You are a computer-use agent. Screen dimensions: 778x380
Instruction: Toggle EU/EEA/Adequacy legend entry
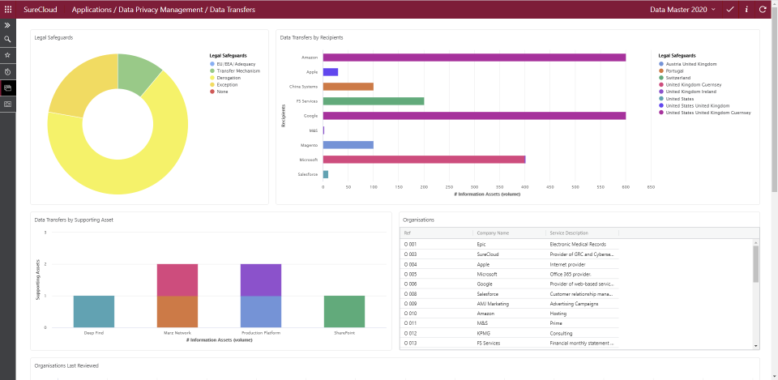pyautogui.click(x=233, y=64)
